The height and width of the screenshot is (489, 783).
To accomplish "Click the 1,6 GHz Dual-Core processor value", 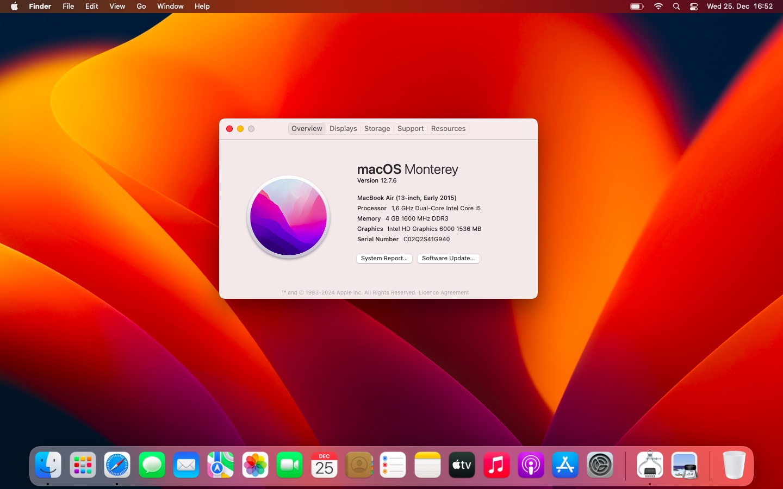I will click(436, 209).
